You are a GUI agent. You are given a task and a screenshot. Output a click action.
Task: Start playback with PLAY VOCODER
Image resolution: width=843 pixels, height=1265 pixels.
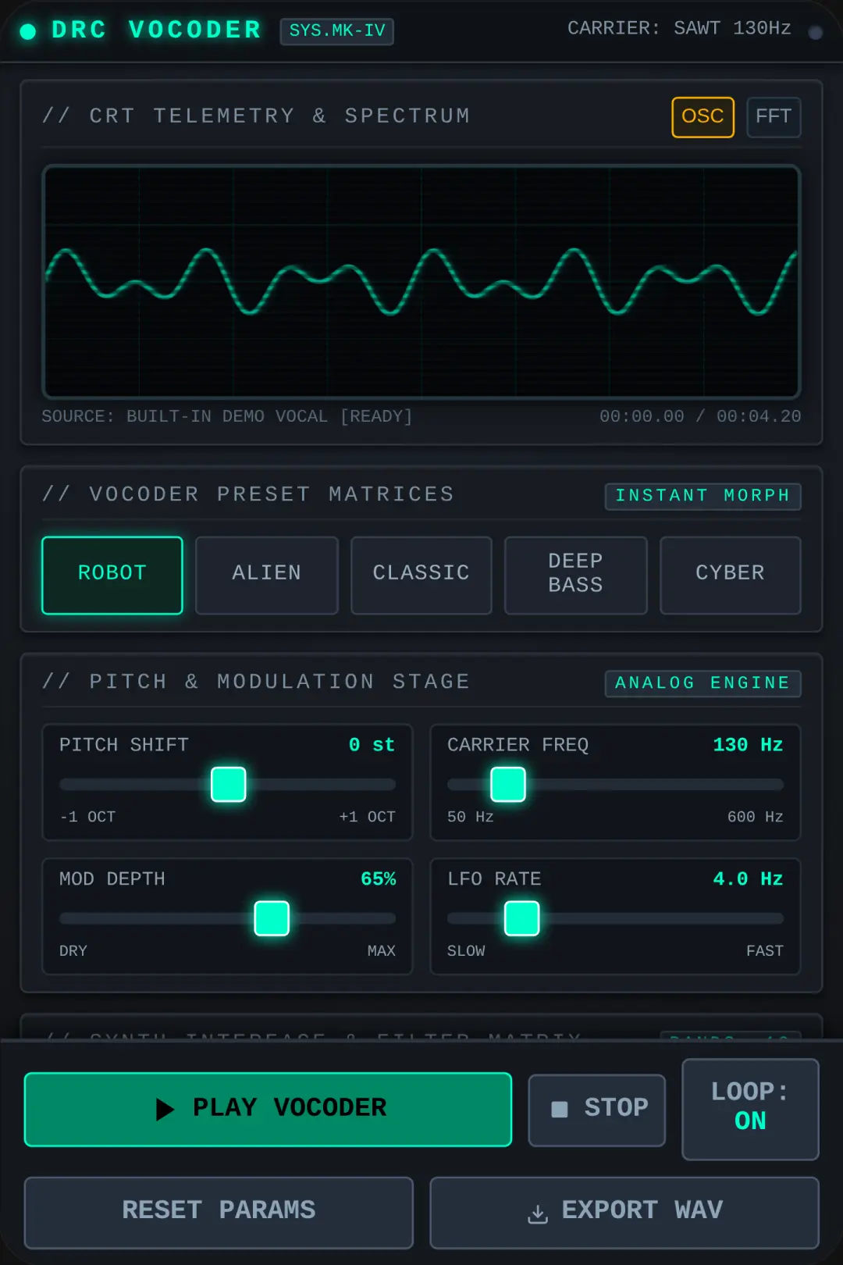(268, 1109)
